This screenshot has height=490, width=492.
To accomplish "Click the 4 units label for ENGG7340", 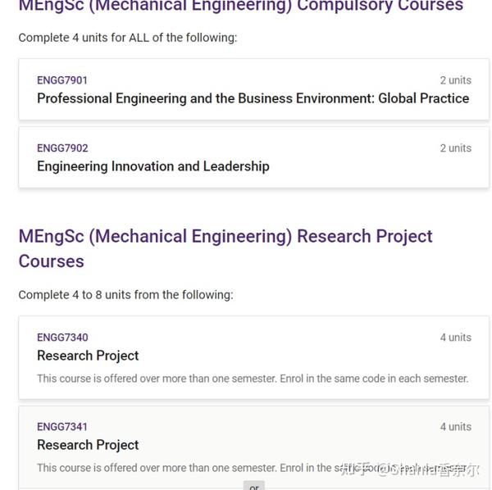I will tap(456, 338).
